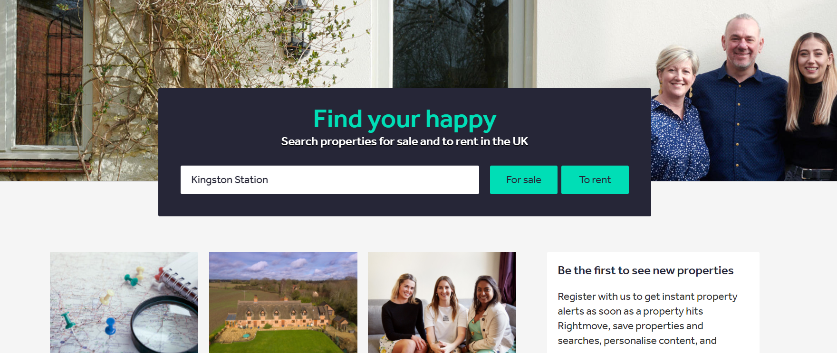837x353 pixels.
Task: Search properties To rent
Action: point(595,180)
